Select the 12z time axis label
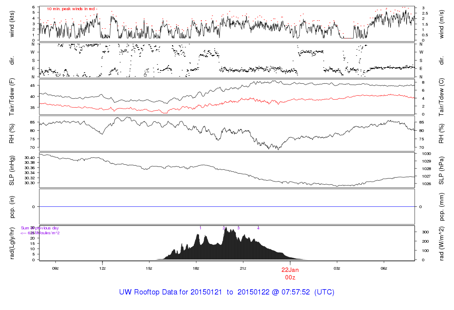This screenshot has width=454, height=310. click(x=102, y=268)
